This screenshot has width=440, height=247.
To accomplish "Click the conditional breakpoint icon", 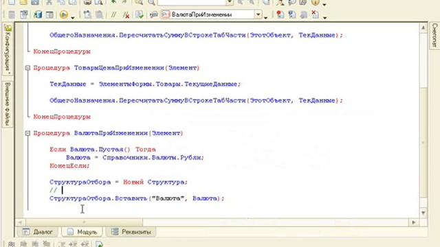I will 291,14.
